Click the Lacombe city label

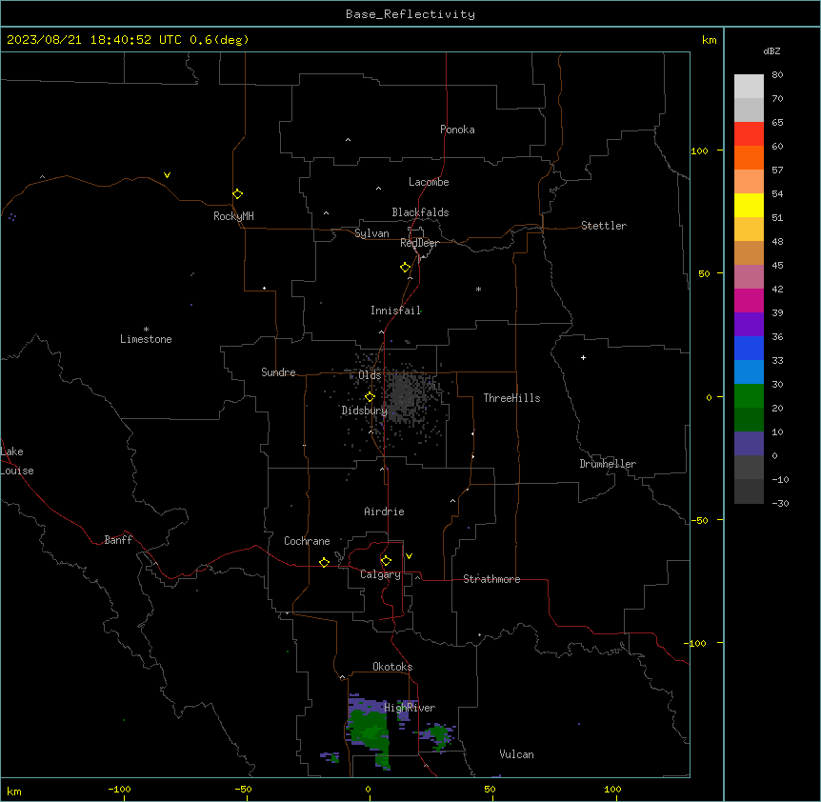(x=429, y=182)
